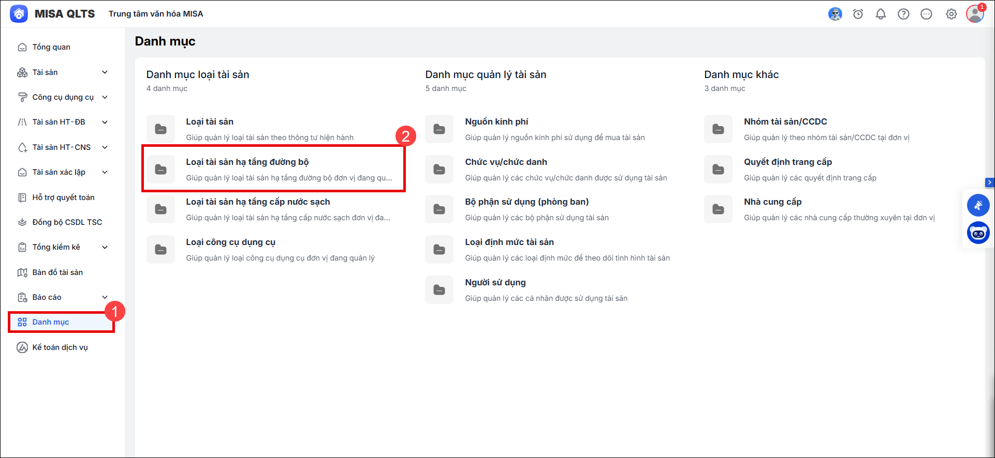Expand the Báo cáo sidebar chevron
The image size is (995, 458).
pyautogui.click(x=105, y=297)
